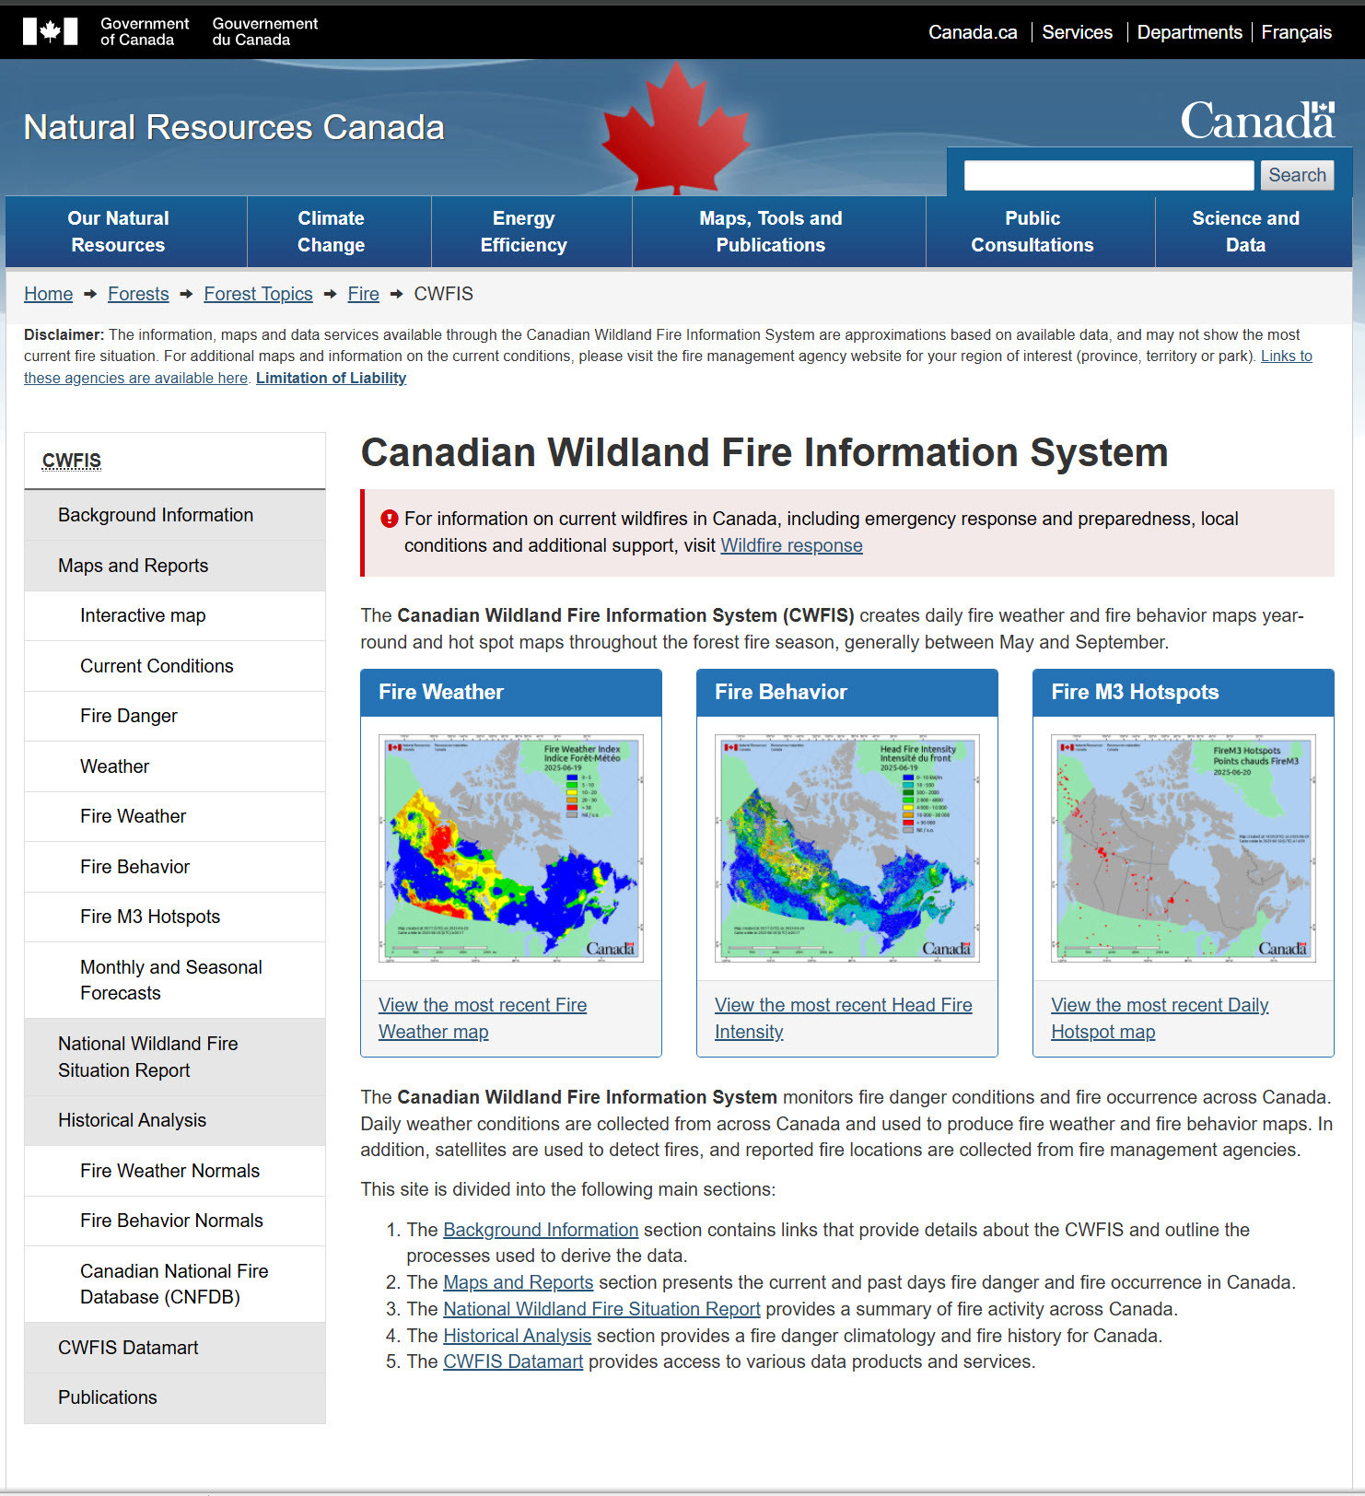Open National Wildland Fire Situation Report sidebar item

175,1057
